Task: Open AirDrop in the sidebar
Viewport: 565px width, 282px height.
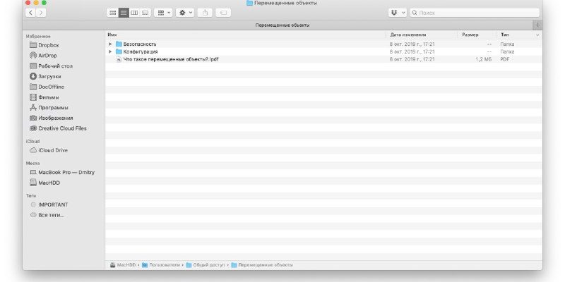Action: tap(48, 55)
